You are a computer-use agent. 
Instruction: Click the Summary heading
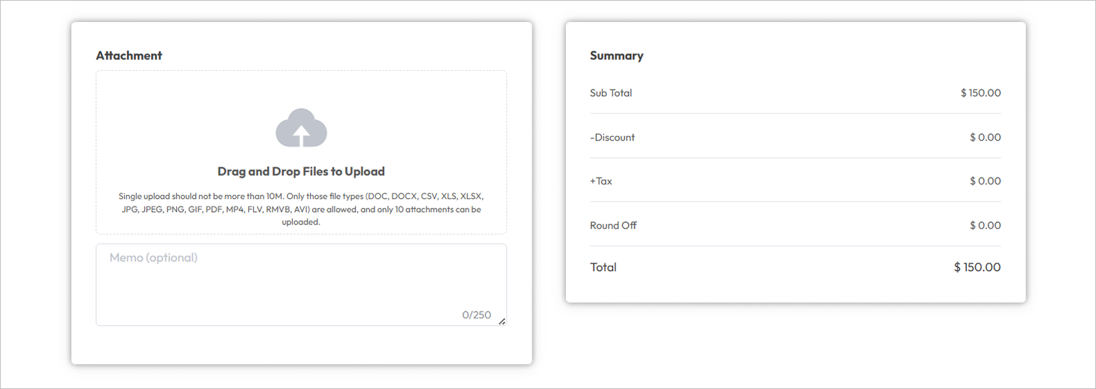[x=617, y=56]
